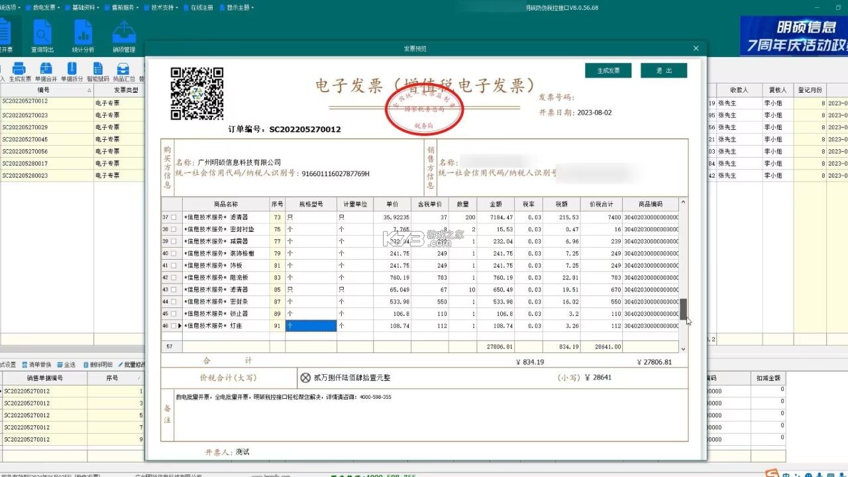Screen dimensions: 848x477
Task: Click the 登记月份 column header in background
Action: 810,89
